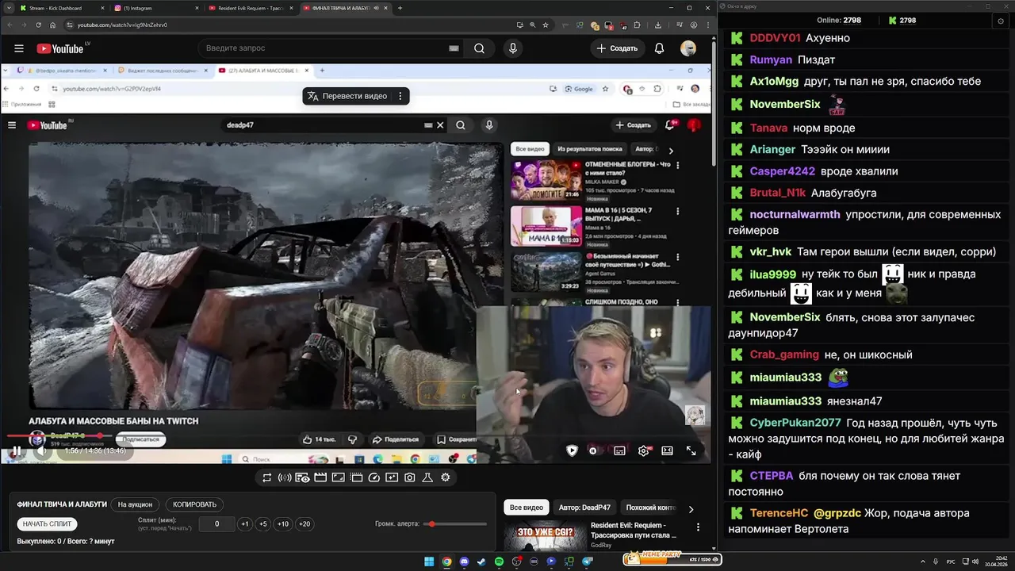
Task: Open the toolbar gear settings icon
Action: click(446, 477)
